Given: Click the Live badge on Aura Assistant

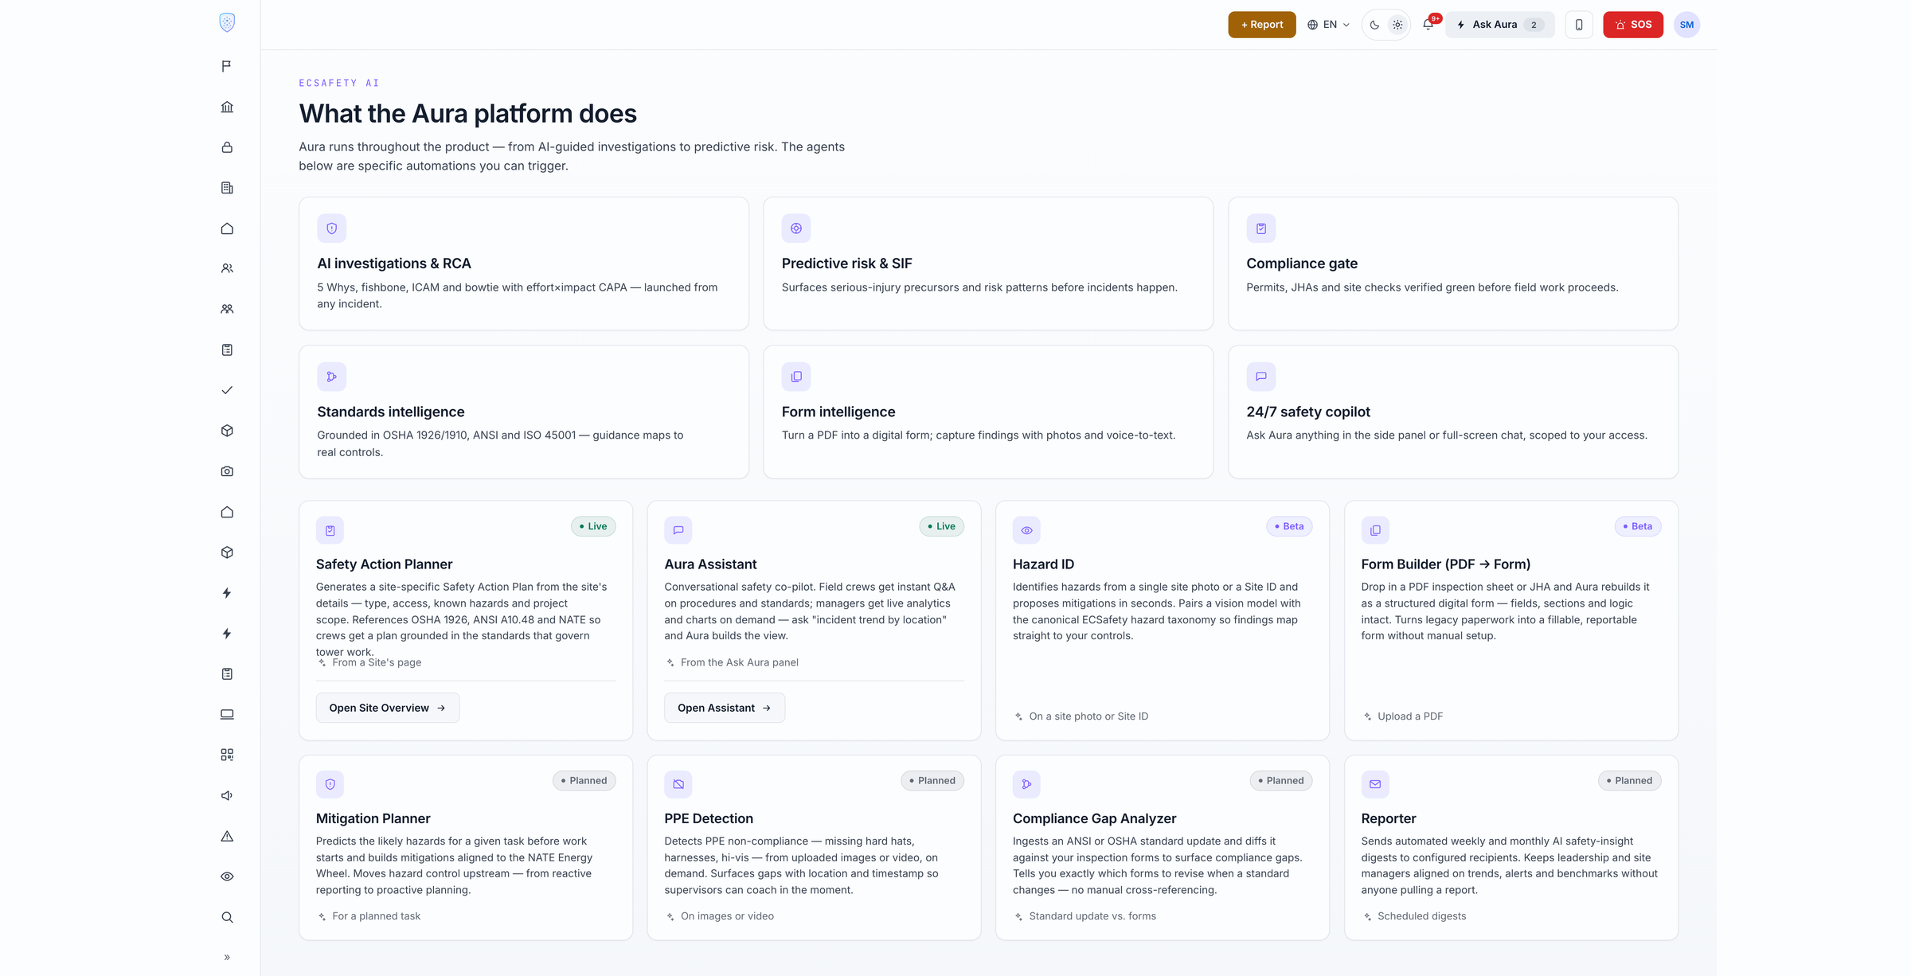Looking at the screenshot, I should [x=942, y=526].
